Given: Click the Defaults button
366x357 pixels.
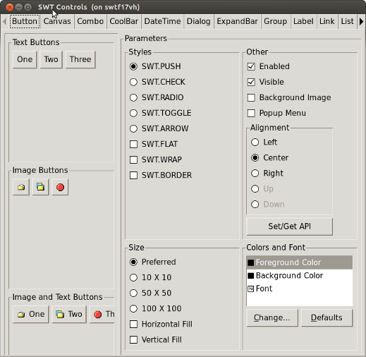Looking at the screenshot, I should pos(327,317).
